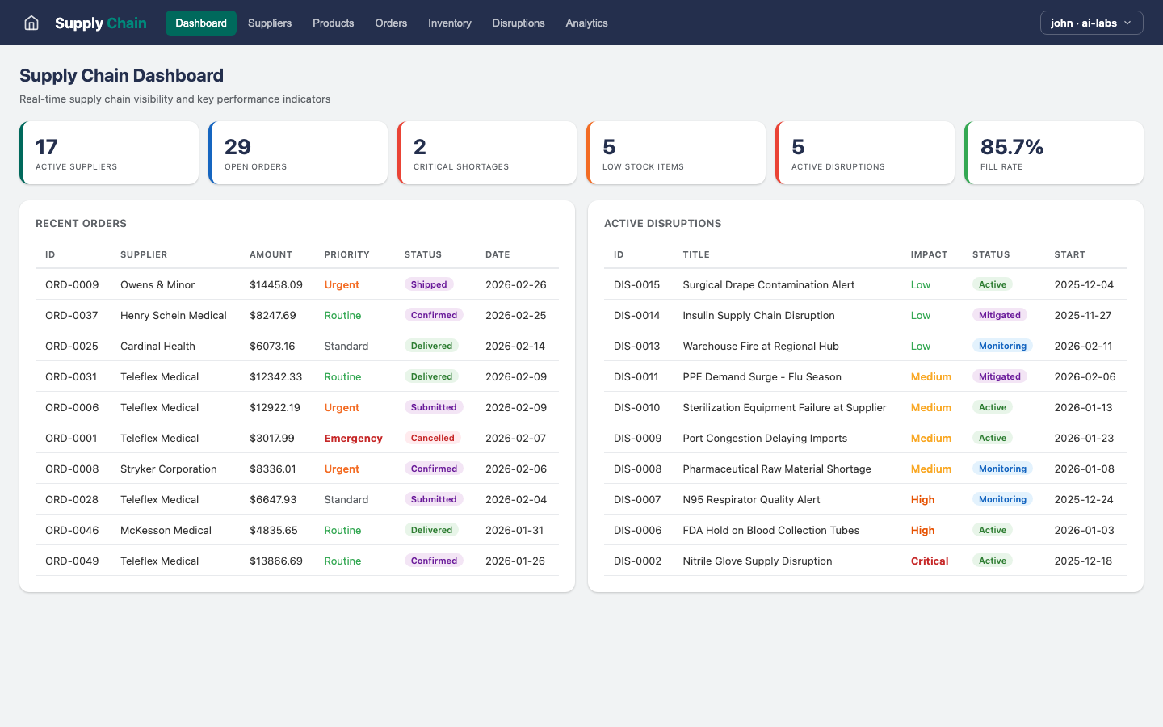Open the Analytics section

point(586,23)
